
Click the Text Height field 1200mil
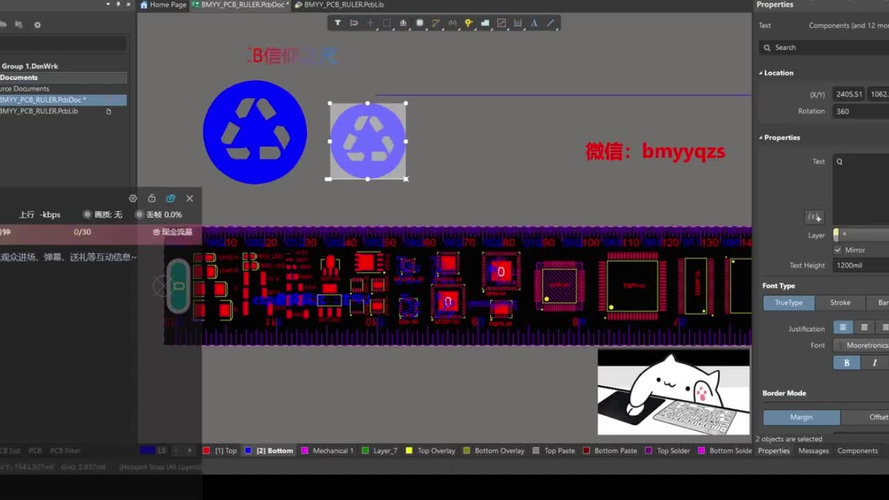pos(861,265)
